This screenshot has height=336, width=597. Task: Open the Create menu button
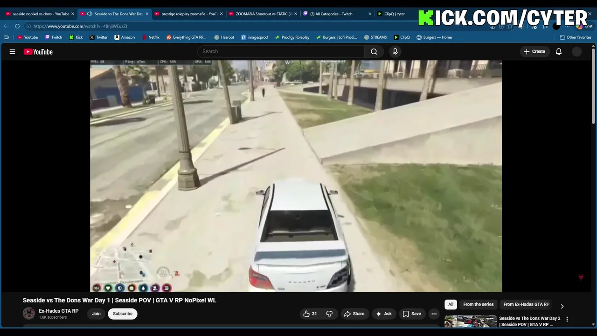point(535,52)
